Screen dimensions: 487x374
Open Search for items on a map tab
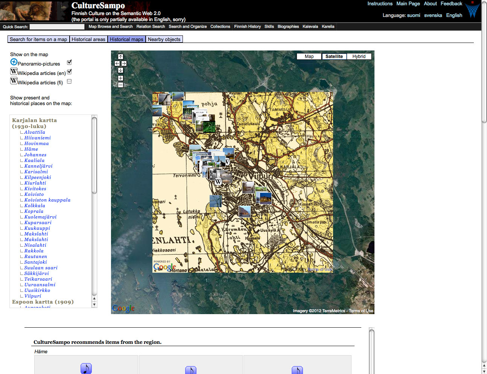[38, 39]
